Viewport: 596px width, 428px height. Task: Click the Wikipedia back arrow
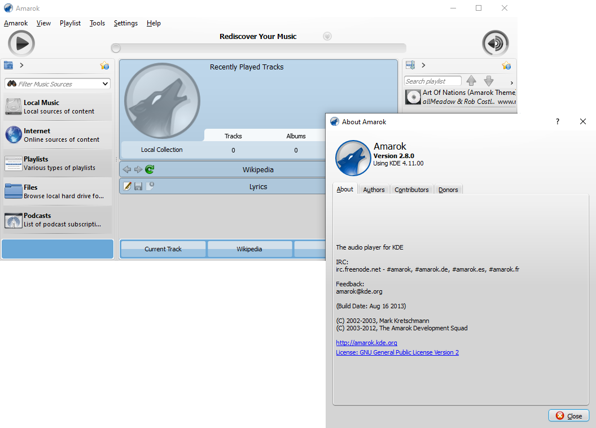pyautogui.click(x=127, y=169)
